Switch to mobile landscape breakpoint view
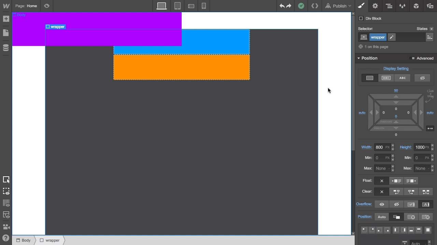This screenshot has width=437, height=245. pyautogui.click(x=191, y=6)
